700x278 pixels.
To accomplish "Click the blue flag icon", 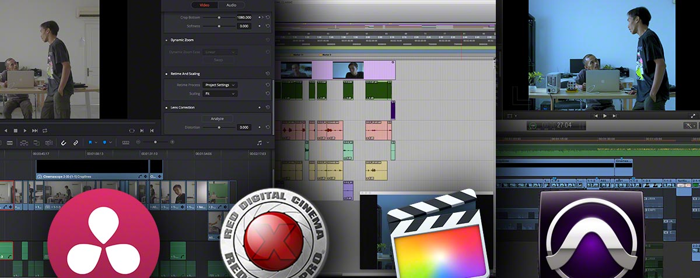I will click(91, 142).
